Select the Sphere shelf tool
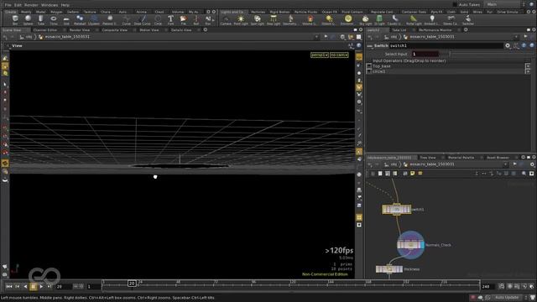This screenshot has width=537, height=302. (x=28, y=20)
